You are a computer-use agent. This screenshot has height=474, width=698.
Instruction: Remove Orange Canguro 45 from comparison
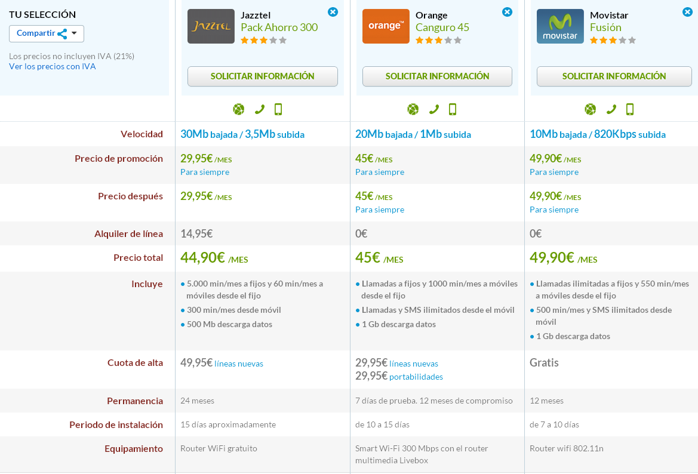coord(507,12)
